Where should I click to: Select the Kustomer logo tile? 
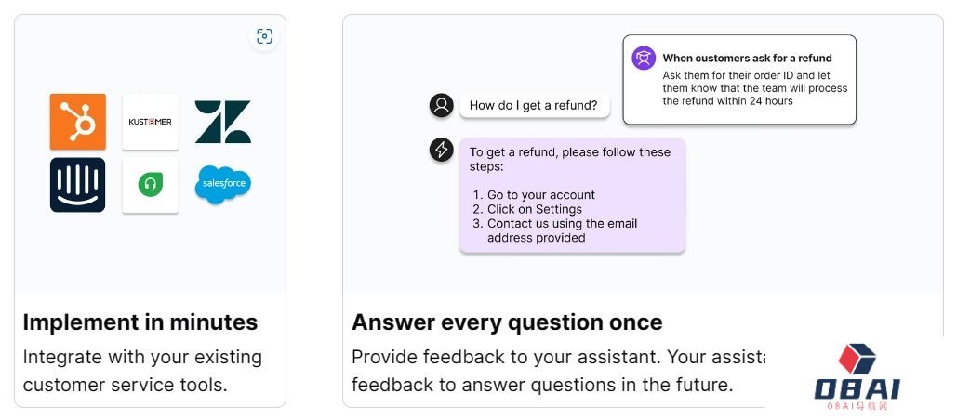pos(150,122)
